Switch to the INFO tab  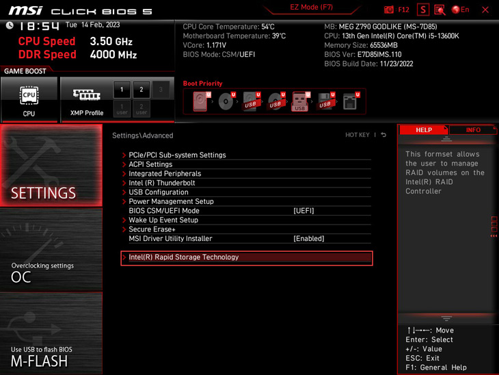click(x=473, y=129)
